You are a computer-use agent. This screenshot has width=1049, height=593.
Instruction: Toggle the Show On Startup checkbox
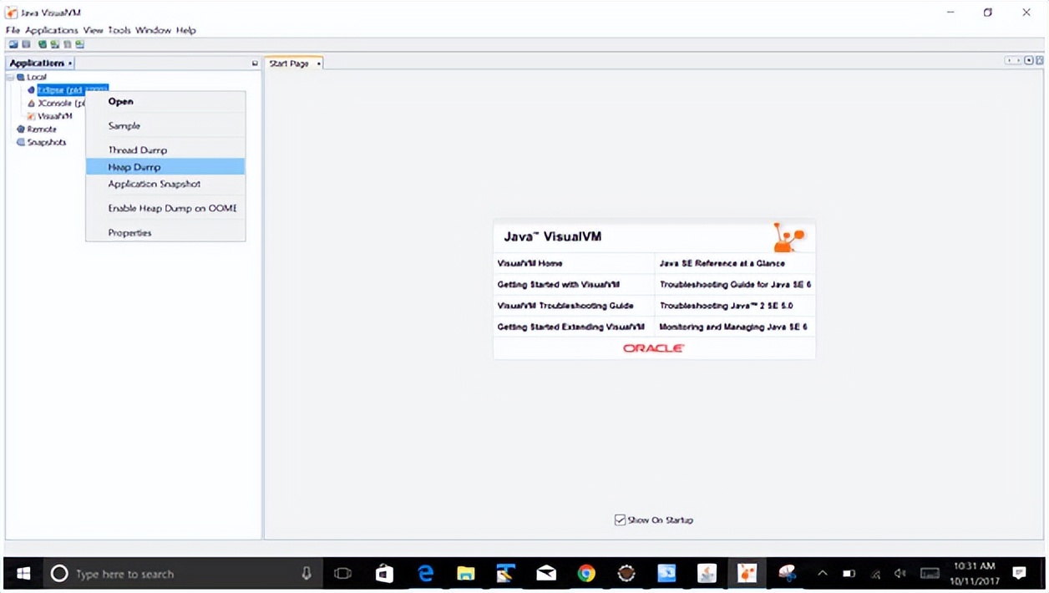click(620, 520)
